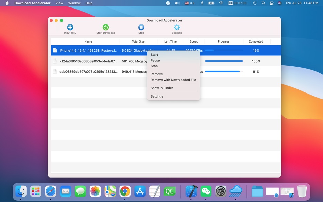Launch Google Chrome from the Dock
This screenshot has width=323, height=202.
(125, 191)
